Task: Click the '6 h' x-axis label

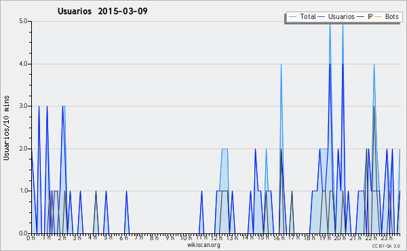Action: pos(123,237)
